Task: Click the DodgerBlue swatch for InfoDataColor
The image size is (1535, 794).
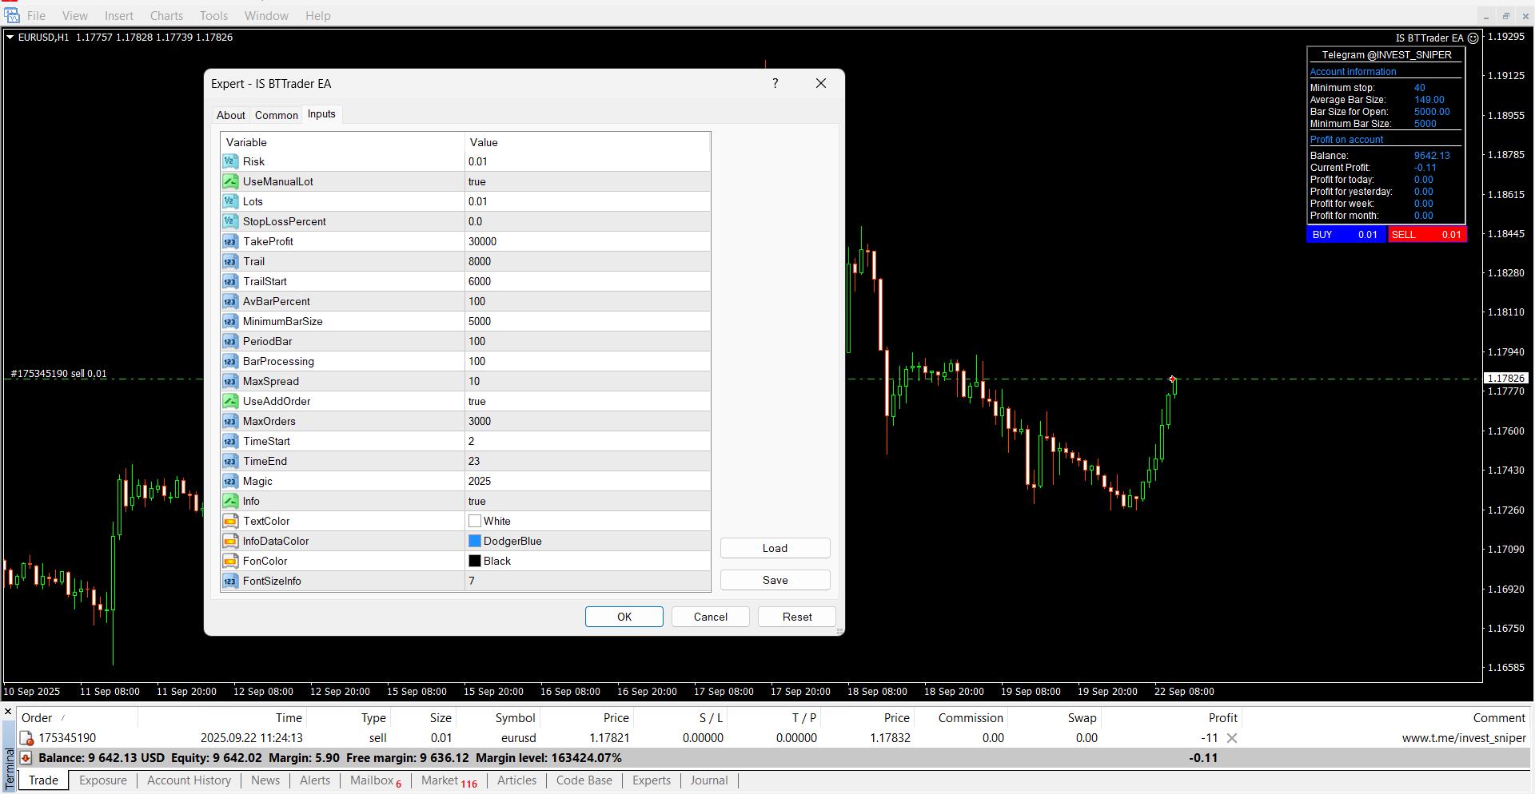Action: click(x=475, y=541)
